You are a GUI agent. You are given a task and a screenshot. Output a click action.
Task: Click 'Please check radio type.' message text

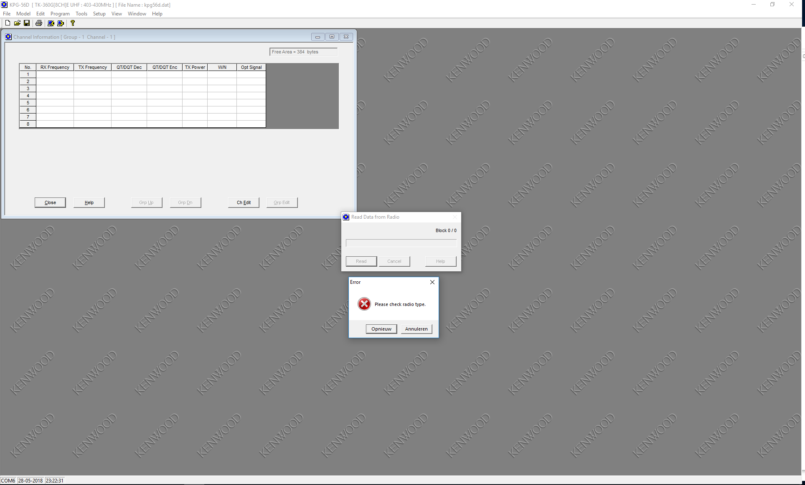point(400,304)
